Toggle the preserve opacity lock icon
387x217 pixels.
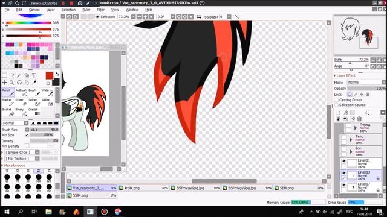pos(350,94)
